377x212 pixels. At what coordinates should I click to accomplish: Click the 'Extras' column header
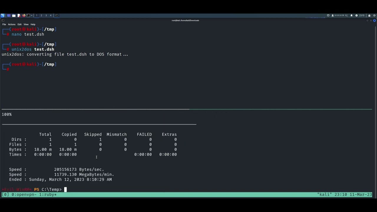click(169, 134)
